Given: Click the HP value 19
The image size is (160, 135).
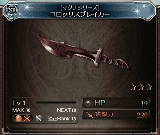Looking at the screenshot, I should [x=144, y=103].
